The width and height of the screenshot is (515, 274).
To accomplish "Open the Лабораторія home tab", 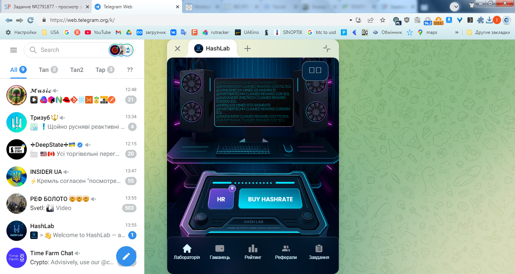I will pos(187,252).
